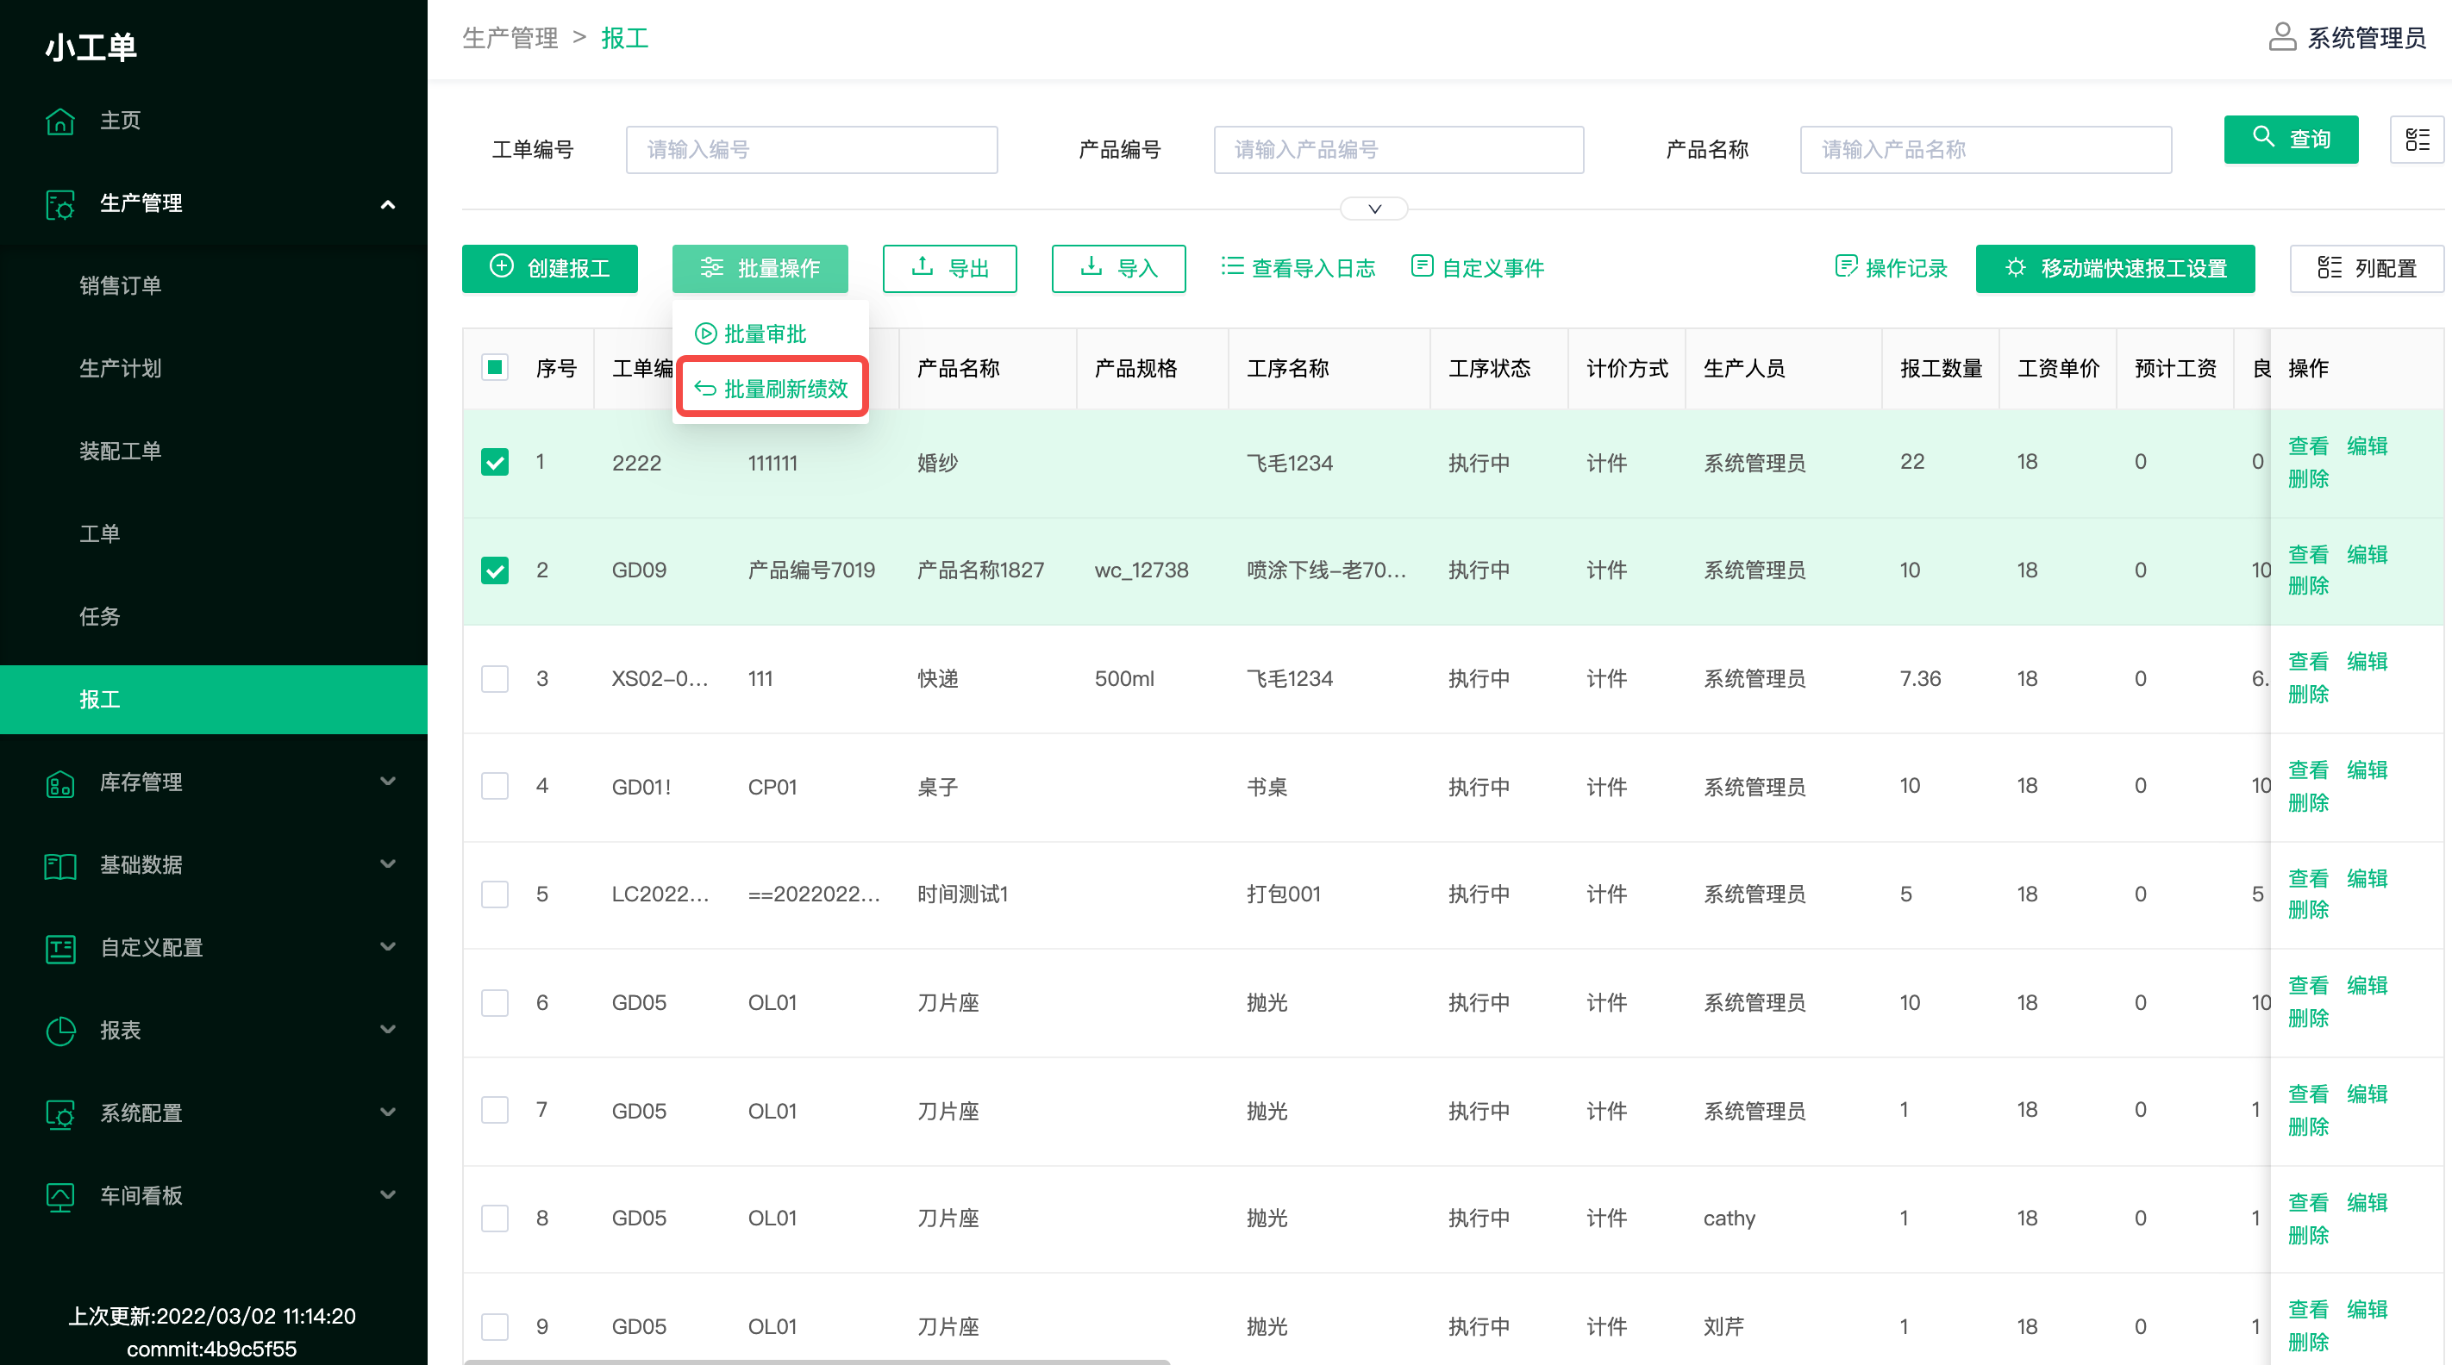2452x1365 pixels.
Task: Select the active 报工 sidebar item
Action: coord(213,699)
